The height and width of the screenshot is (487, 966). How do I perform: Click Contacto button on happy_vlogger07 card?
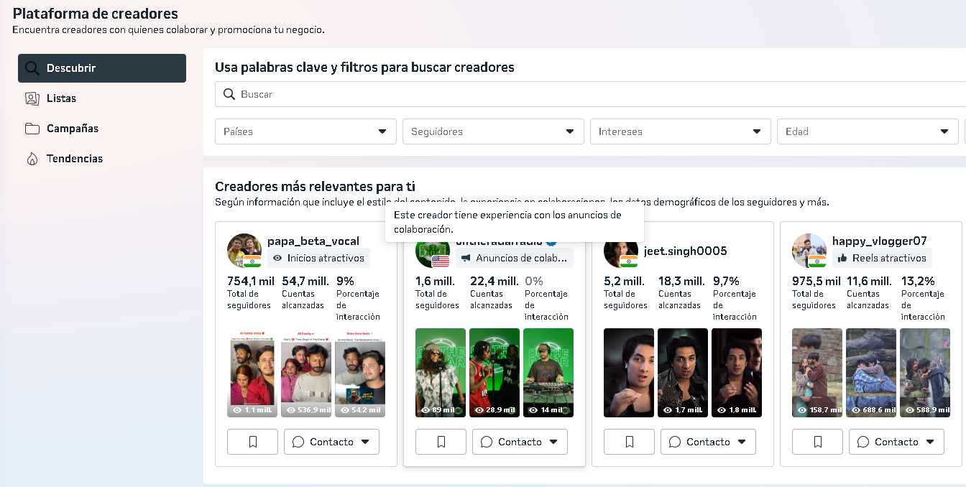tap(896, 442)
